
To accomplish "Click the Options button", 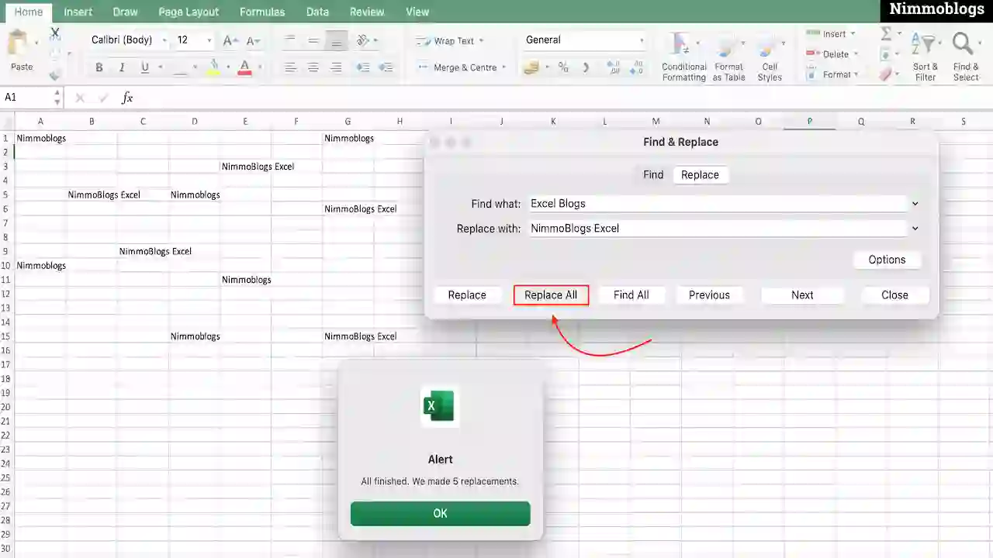I will point(887,260).
